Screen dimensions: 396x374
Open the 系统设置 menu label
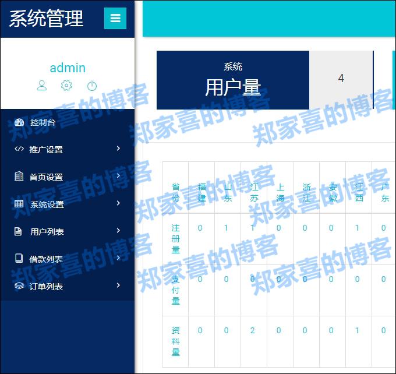(x=47, y=204)
